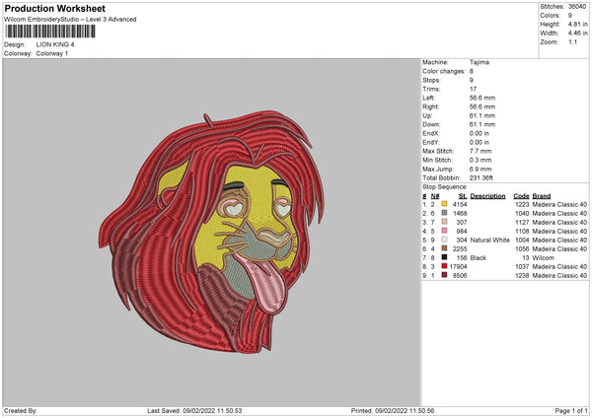The height and width of the screenshot is (418, 592).
Task: Select the gray thread swatch with code 1040
Action: 444,213
